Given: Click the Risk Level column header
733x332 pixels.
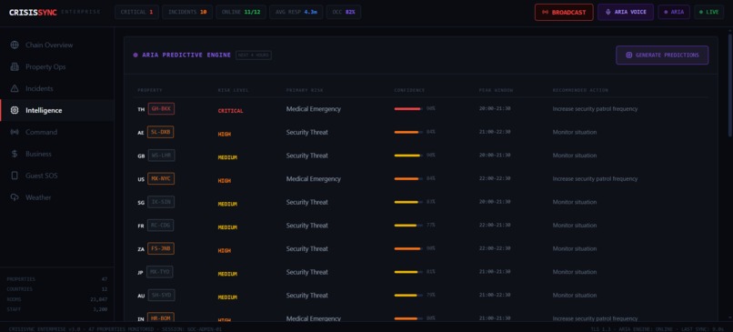Looking at the screenshot, I should [234, 90].
